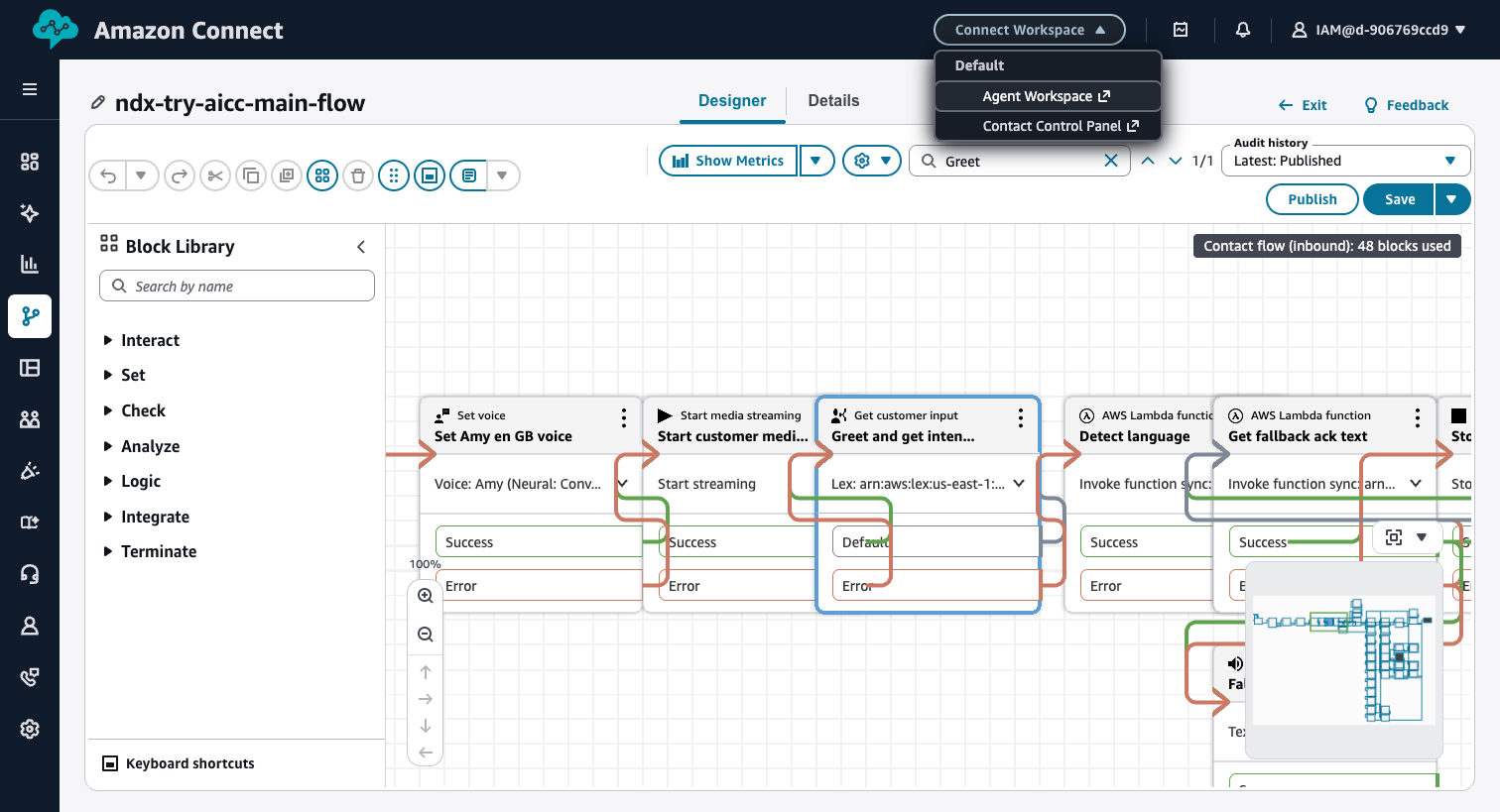The width and height of the screenshot is (1500, 812).
Task: Click Show Metrics button
Action: click(728, 161)
